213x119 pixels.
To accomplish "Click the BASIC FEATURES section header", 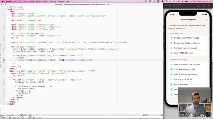I will (x=176, y=33).
